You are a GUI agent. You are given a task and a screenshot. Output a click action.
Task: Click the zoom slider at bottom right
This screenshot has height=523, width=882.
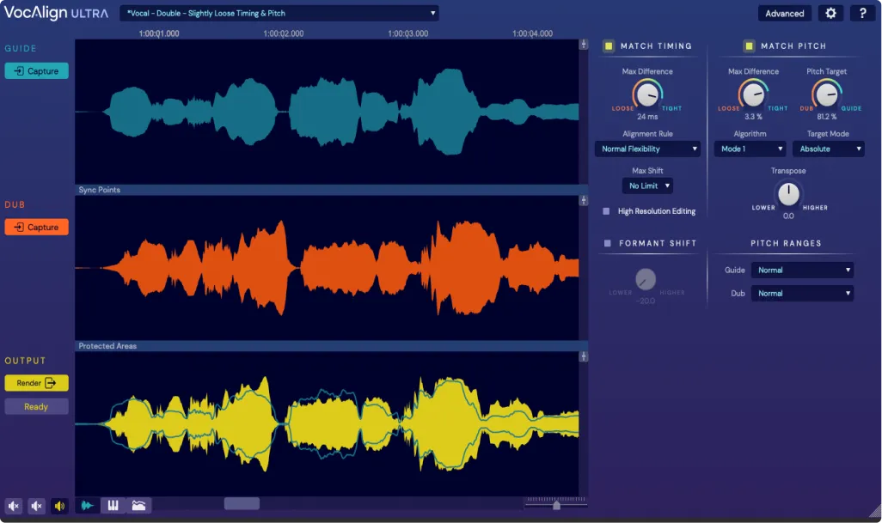click(554, 504)
